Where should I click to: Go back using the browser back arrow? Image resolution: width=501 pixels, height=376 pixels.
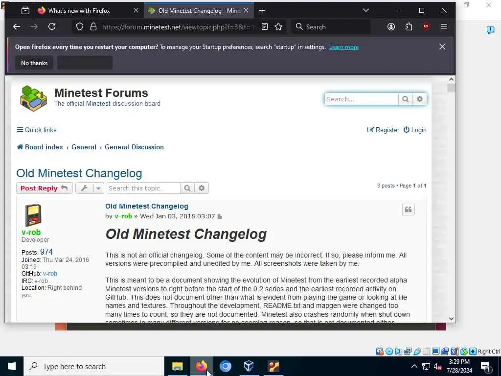point(17,27)
